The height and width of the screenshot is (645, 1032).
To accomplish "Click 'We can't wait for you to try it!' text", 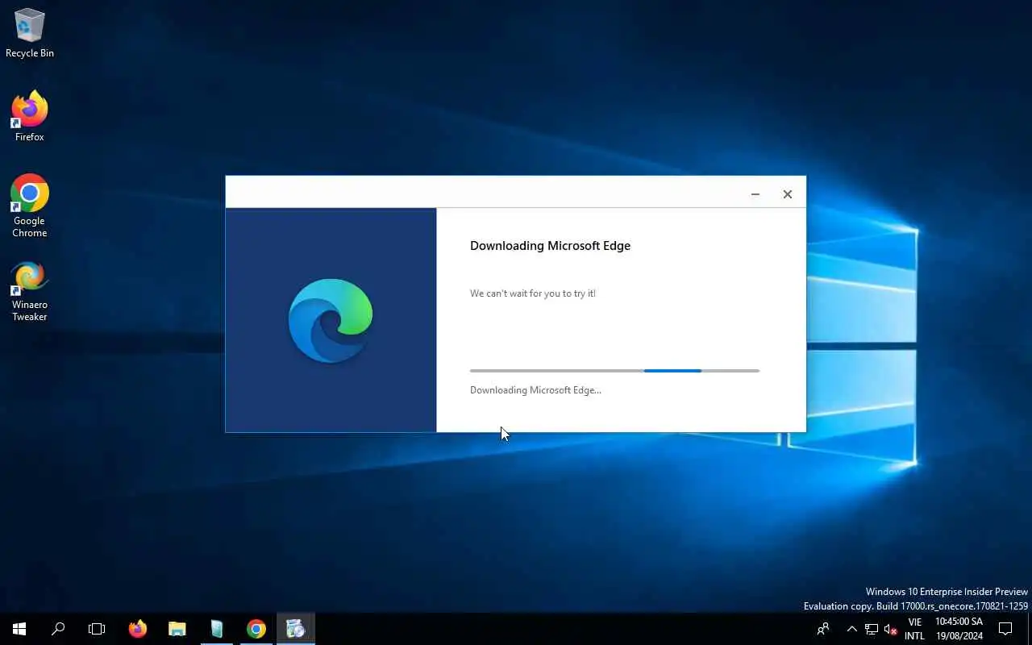I will pos(533,293).
